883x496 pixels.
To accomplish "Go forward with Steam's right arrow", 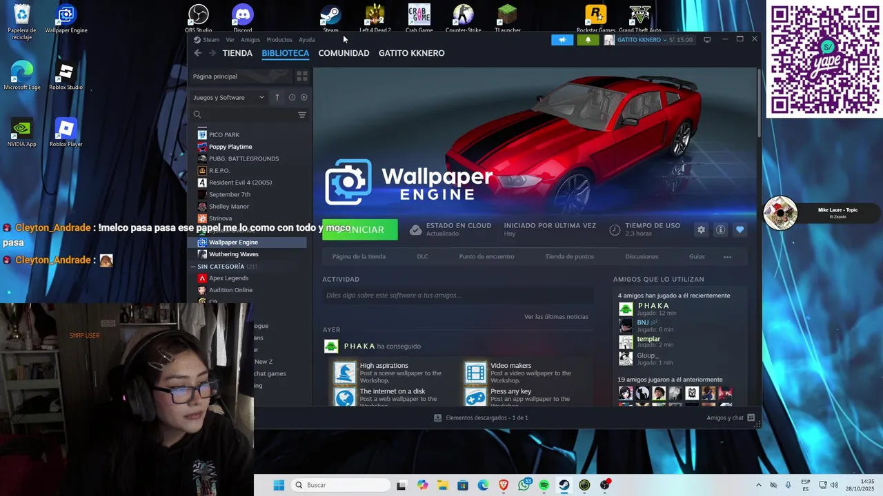I will click(x=212, y=53).
